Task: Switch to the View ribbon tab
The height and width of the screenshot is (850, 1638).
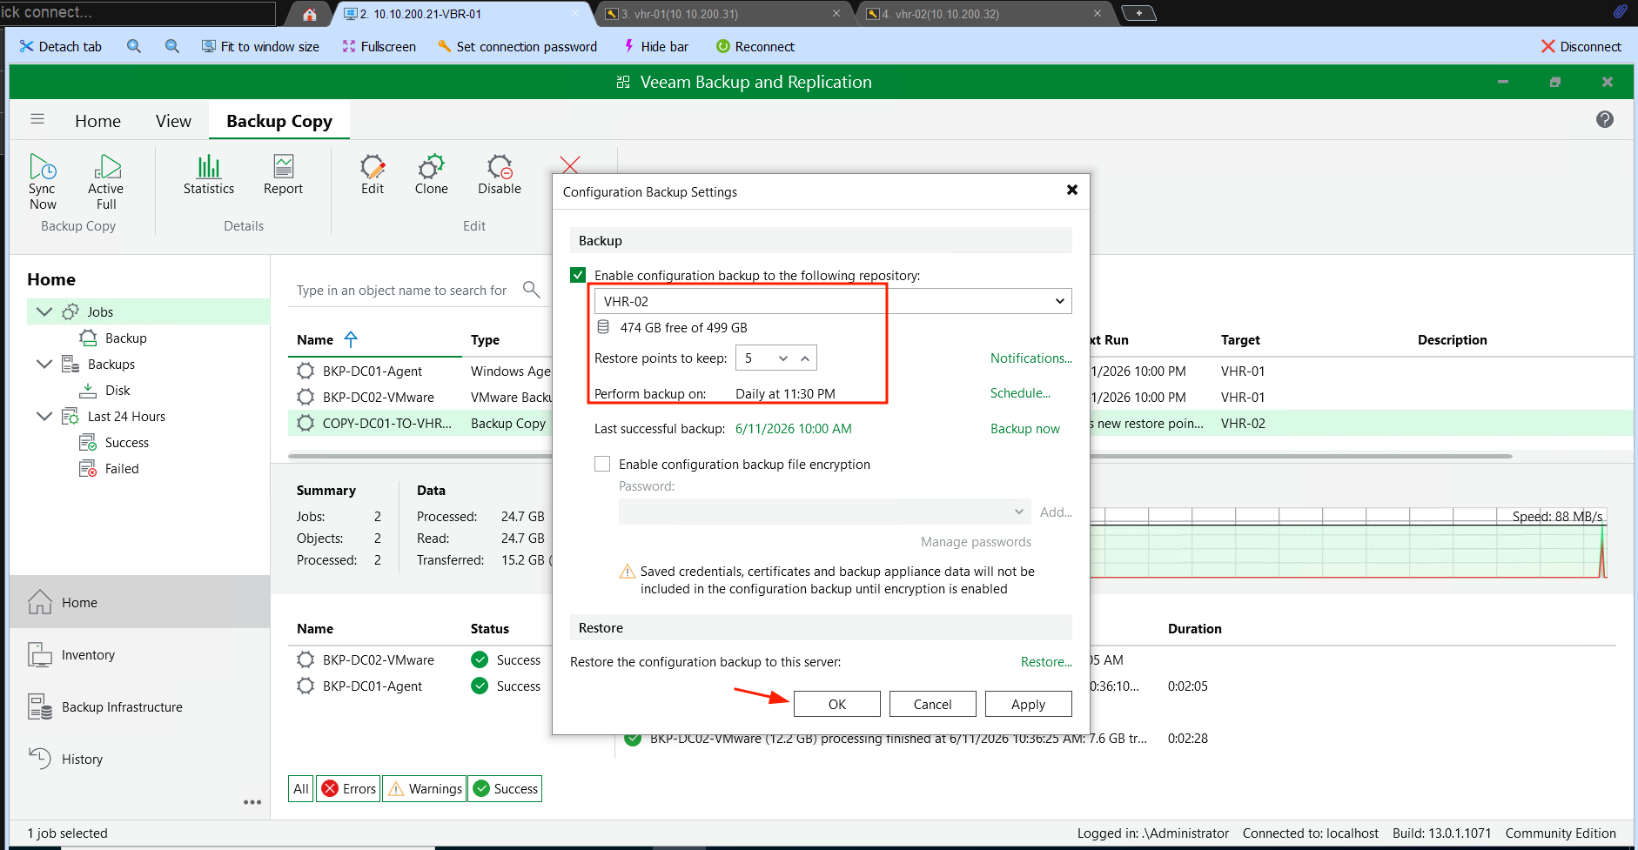Action: (x=173, y=121)
